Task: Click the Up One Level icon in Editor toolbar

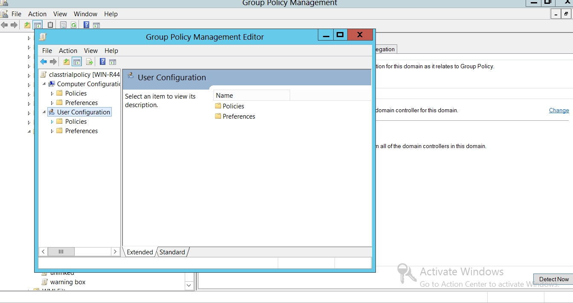Action: point(67,62)
